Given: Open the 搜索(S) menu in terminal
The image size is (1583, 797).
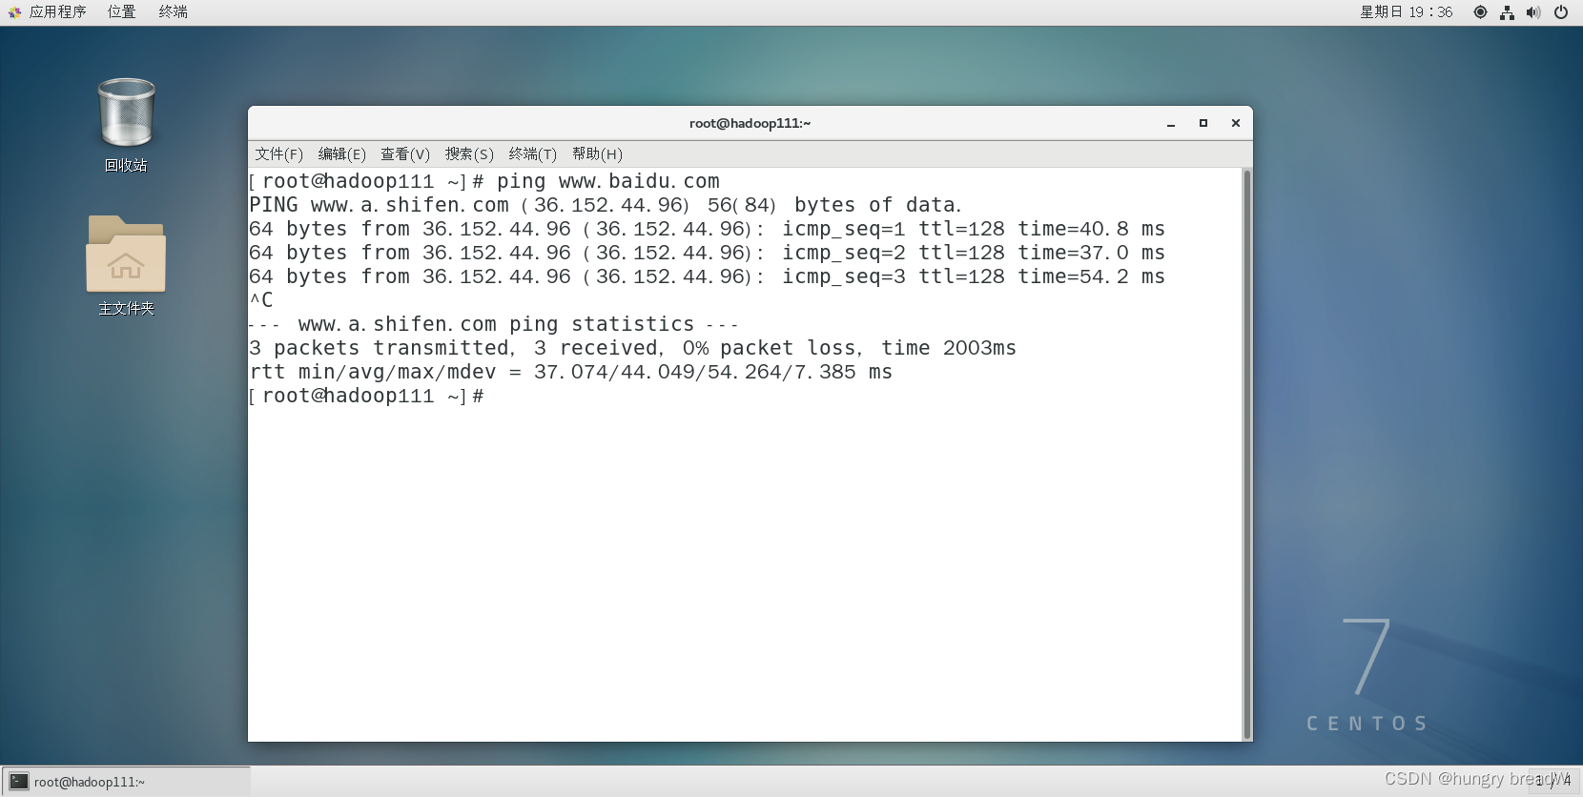Looking at the screenshot, I should pyautogui.click(x=469, y=153).
